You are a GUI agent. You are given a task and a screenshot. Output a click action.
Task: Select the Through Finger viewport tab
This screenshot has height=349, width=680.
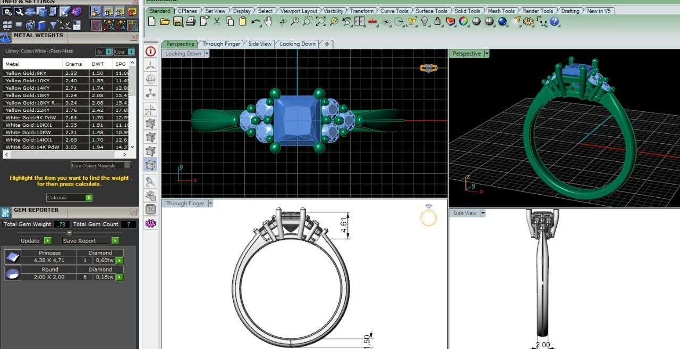click(x=221, y=44)
